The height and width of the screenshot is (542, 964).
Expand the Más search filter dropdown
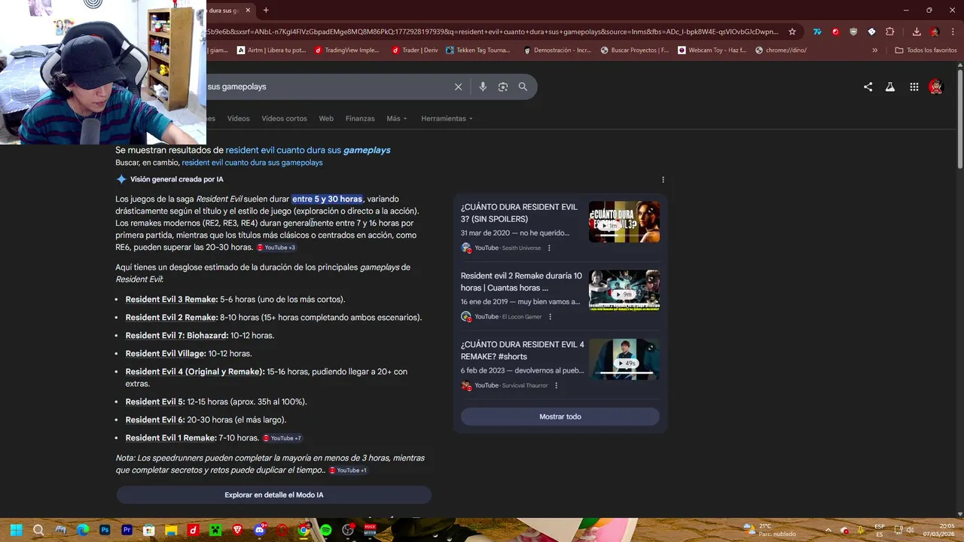click(x=396, y=118)
